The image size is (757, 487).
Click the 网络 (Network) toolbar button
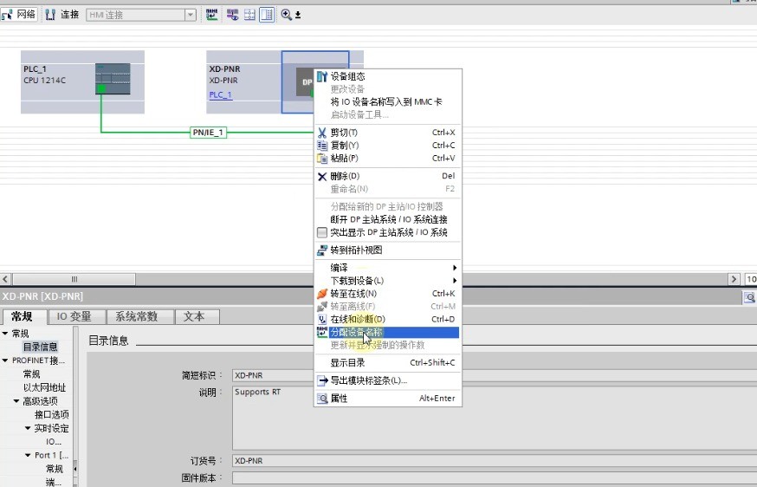coord(19,15)
